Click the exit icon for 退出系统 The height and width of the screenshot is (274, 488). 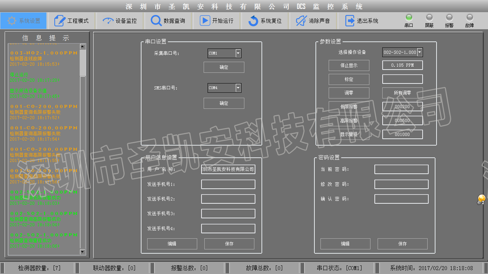click(350, 21)
